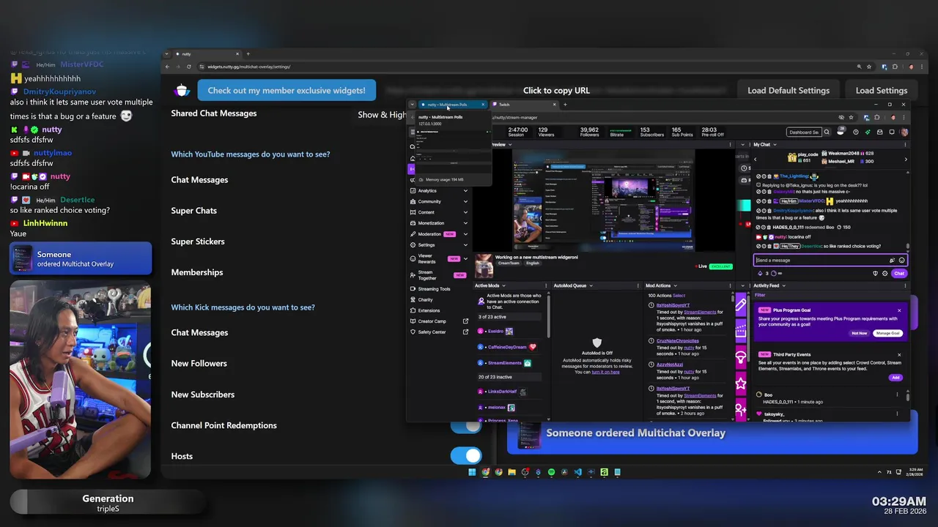The width and height of the screenshot is (938, 527).
Task: Click the Select link beside 100 Actions
Action: (x=679, y=296)
